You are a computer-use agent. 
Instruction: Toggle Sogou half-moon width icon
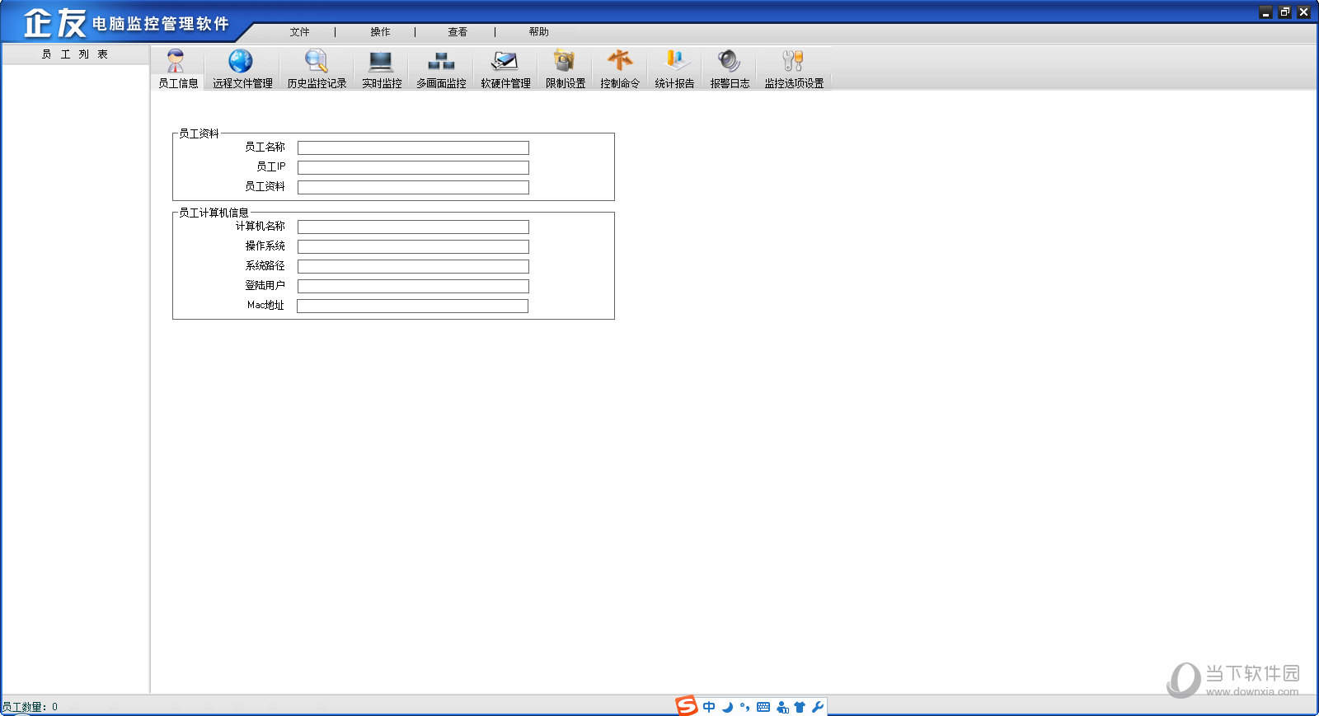727,707
